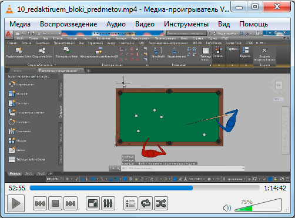
Task: Mute audio via speaker icon
Action: pos(227,208)
